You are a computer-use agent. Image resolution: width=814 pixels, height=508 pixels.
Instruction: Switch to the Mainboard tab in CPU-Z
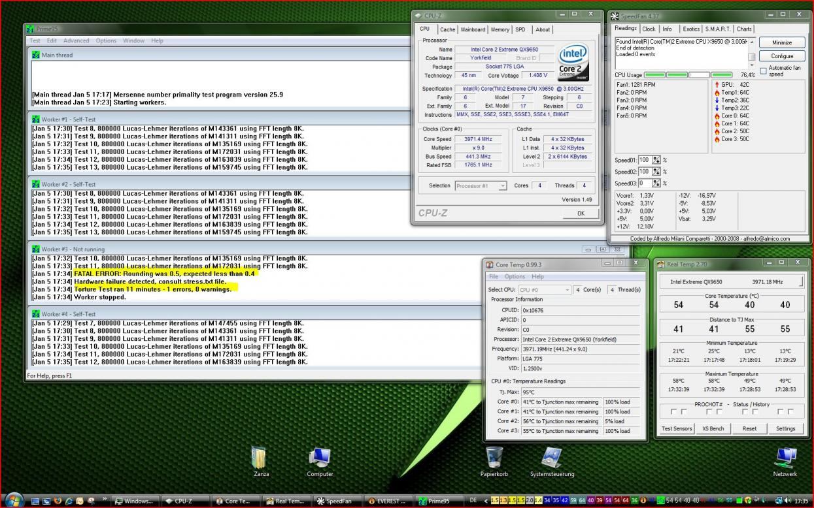click(x=473, y=29)
